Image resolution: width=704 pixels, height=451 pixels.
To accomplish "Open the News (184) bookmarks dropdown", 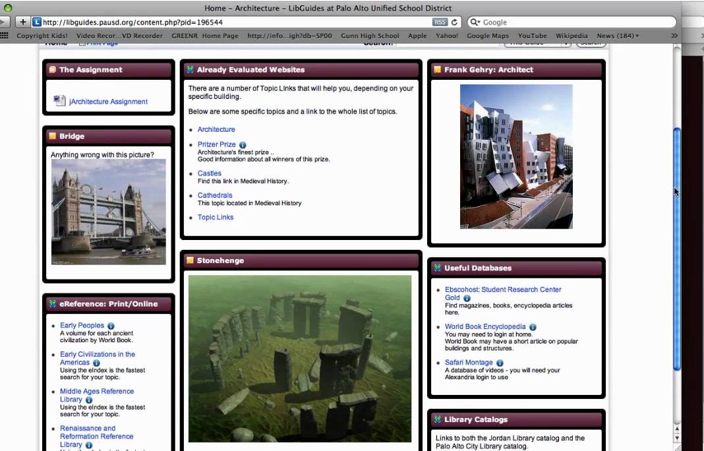I will tap(618, 36).
